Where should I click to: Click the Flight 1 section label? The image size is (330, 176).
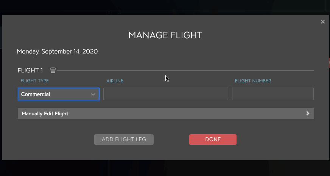point(30,70)
